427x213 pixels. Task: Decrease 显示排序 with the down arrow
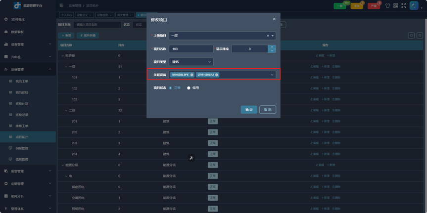click(x=272, y=51)
